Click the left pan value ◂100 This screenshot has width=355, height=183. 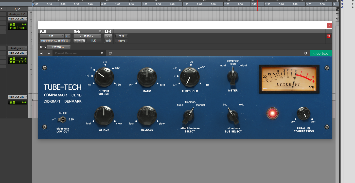13,28
